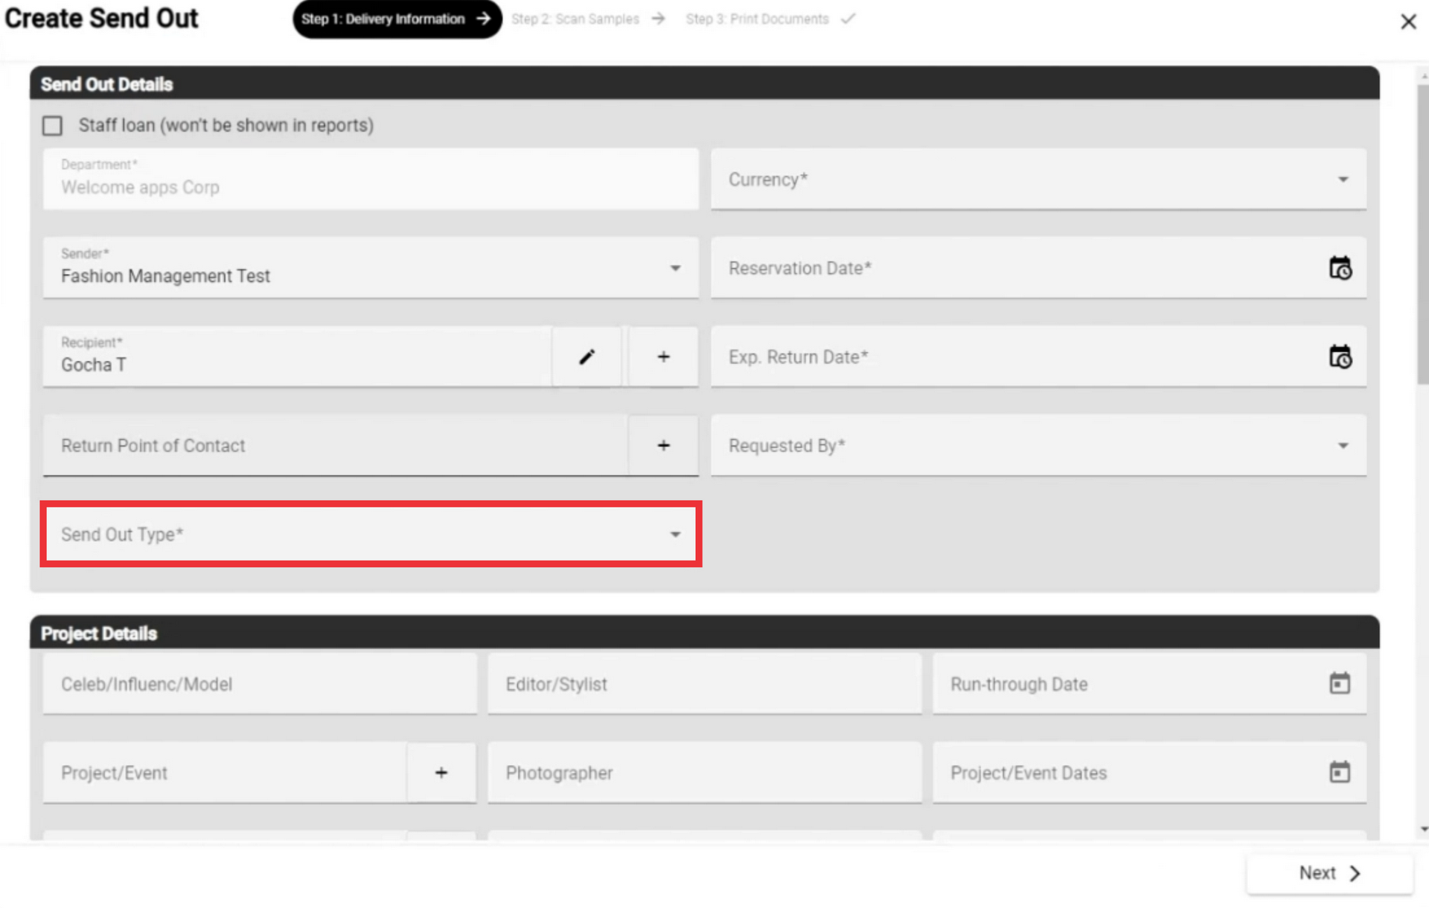Click the pencil edit icon beside Recipient

[x=586, y=357]
